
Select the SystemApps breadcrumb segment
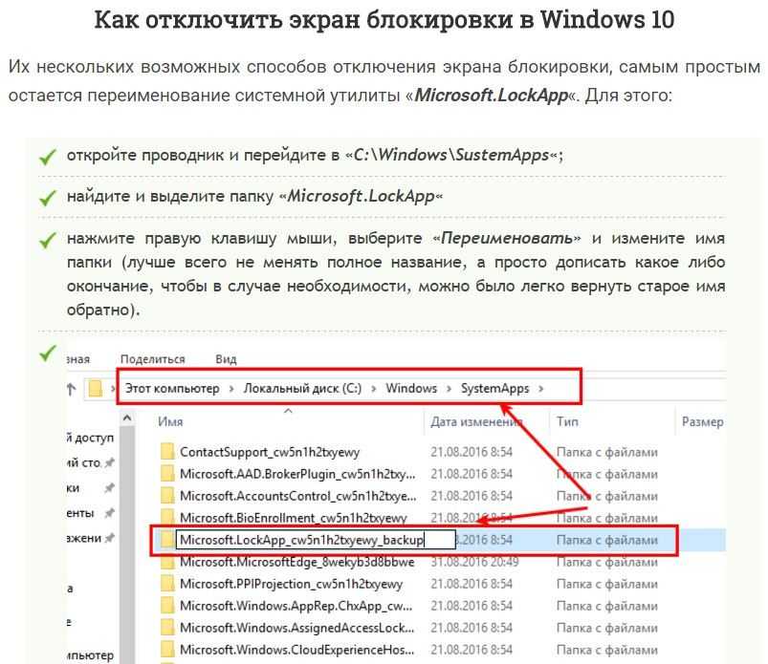[x=494, y=389]
